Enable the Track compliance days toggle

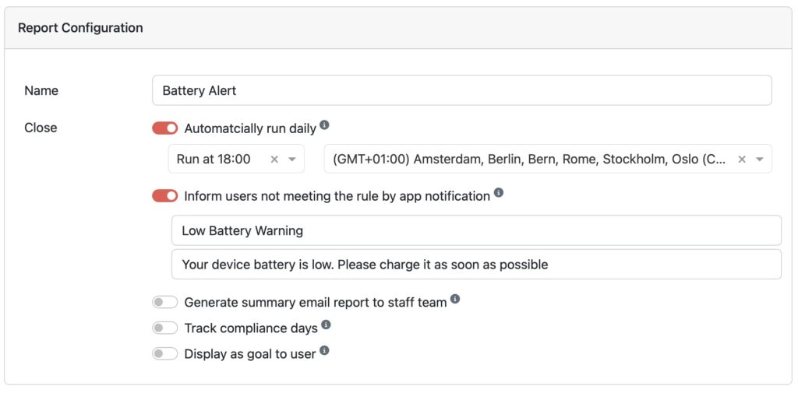click(165, 328)
